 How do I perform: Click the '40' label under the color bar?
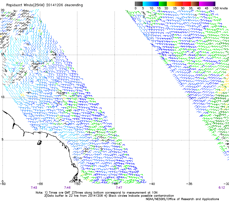tap(199, 8)
